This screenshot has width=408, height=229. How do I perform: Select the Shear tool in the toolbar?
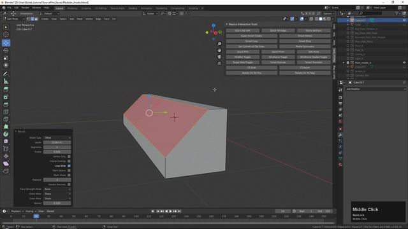(6, 164)
